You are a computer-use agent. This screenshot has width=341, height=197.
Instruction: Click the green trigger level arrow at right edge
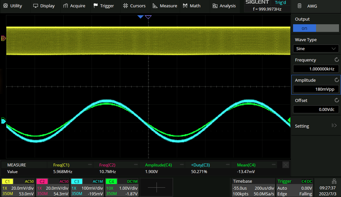coord(289,120)
